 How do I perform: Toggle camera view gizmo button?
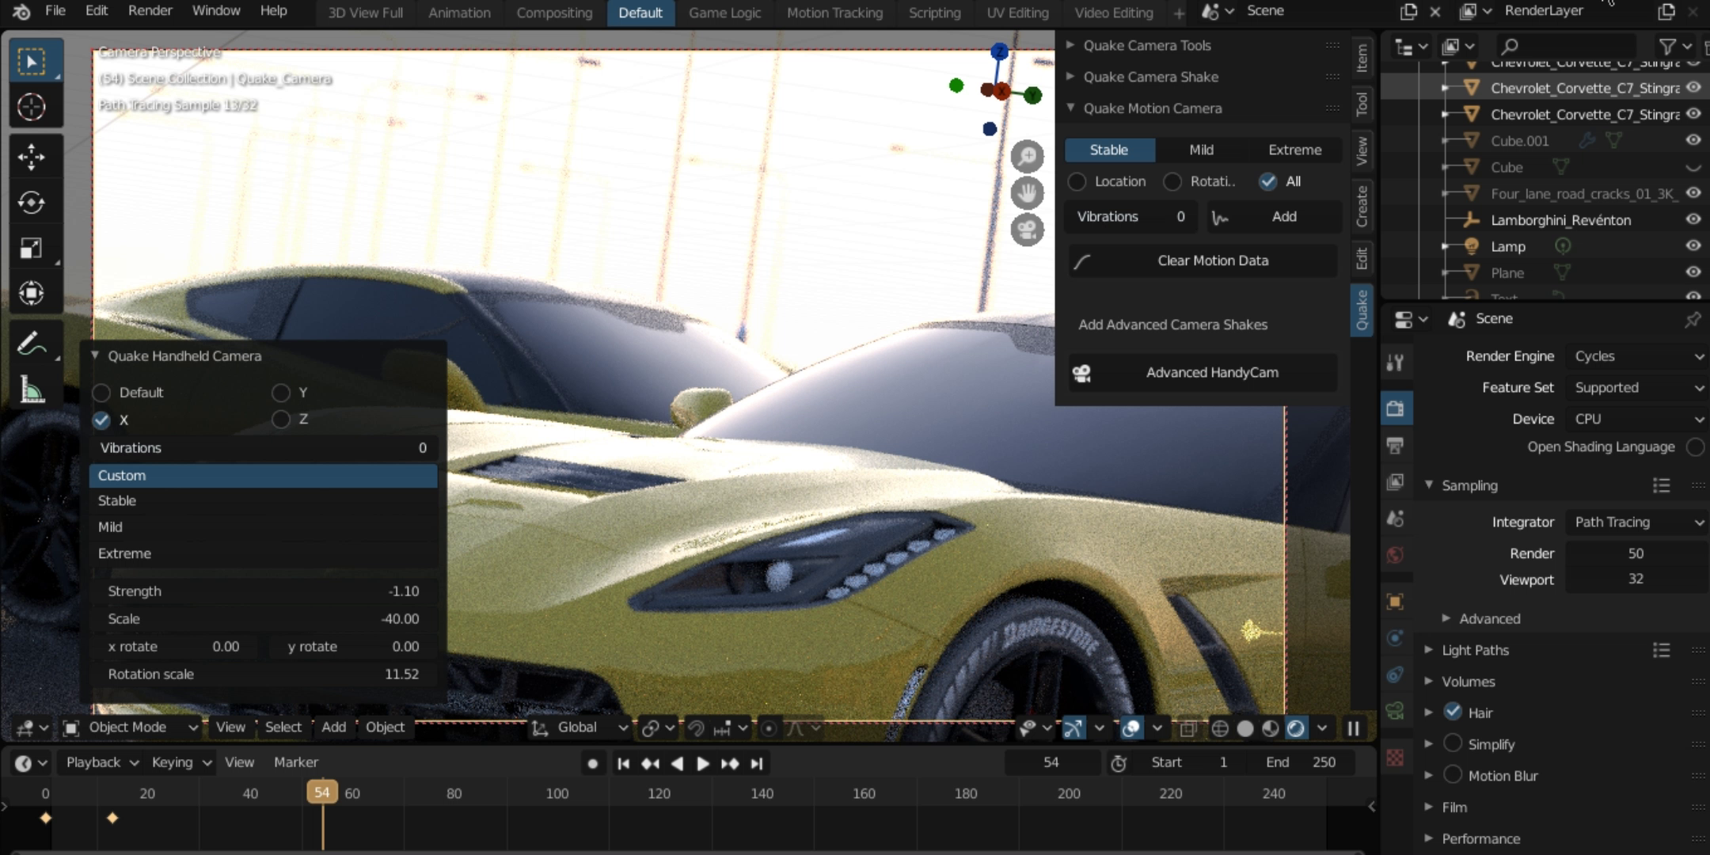(1027, 230)
